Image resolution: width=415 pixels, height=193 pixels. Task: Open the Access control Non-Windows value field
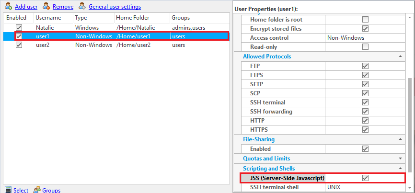(x=364, y=38)
